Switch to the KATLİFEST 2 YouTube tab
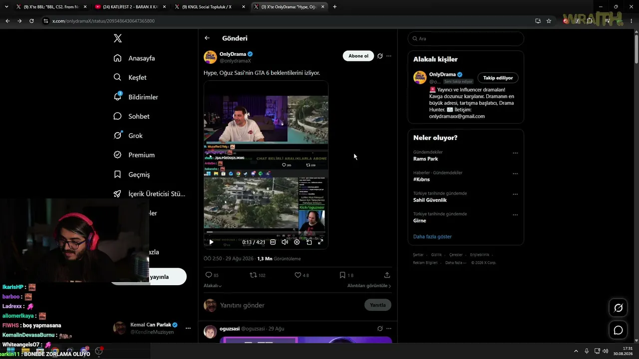The image size is (639, 359). pyautogui.click(x=130, y=7)
